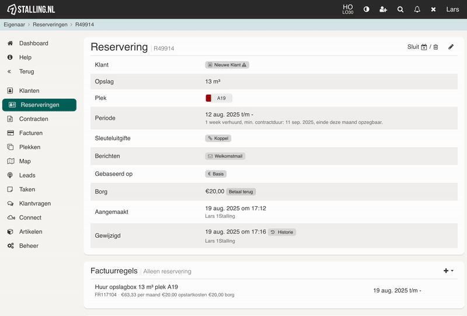Click the Periode value 12 aug. 2025

pyautogui.click(x=229, y=114)
